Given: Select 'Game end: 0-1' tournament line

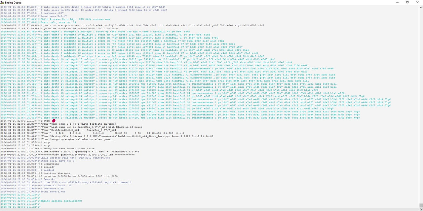Looking at the screenshot, I should [x=58, y=124].
